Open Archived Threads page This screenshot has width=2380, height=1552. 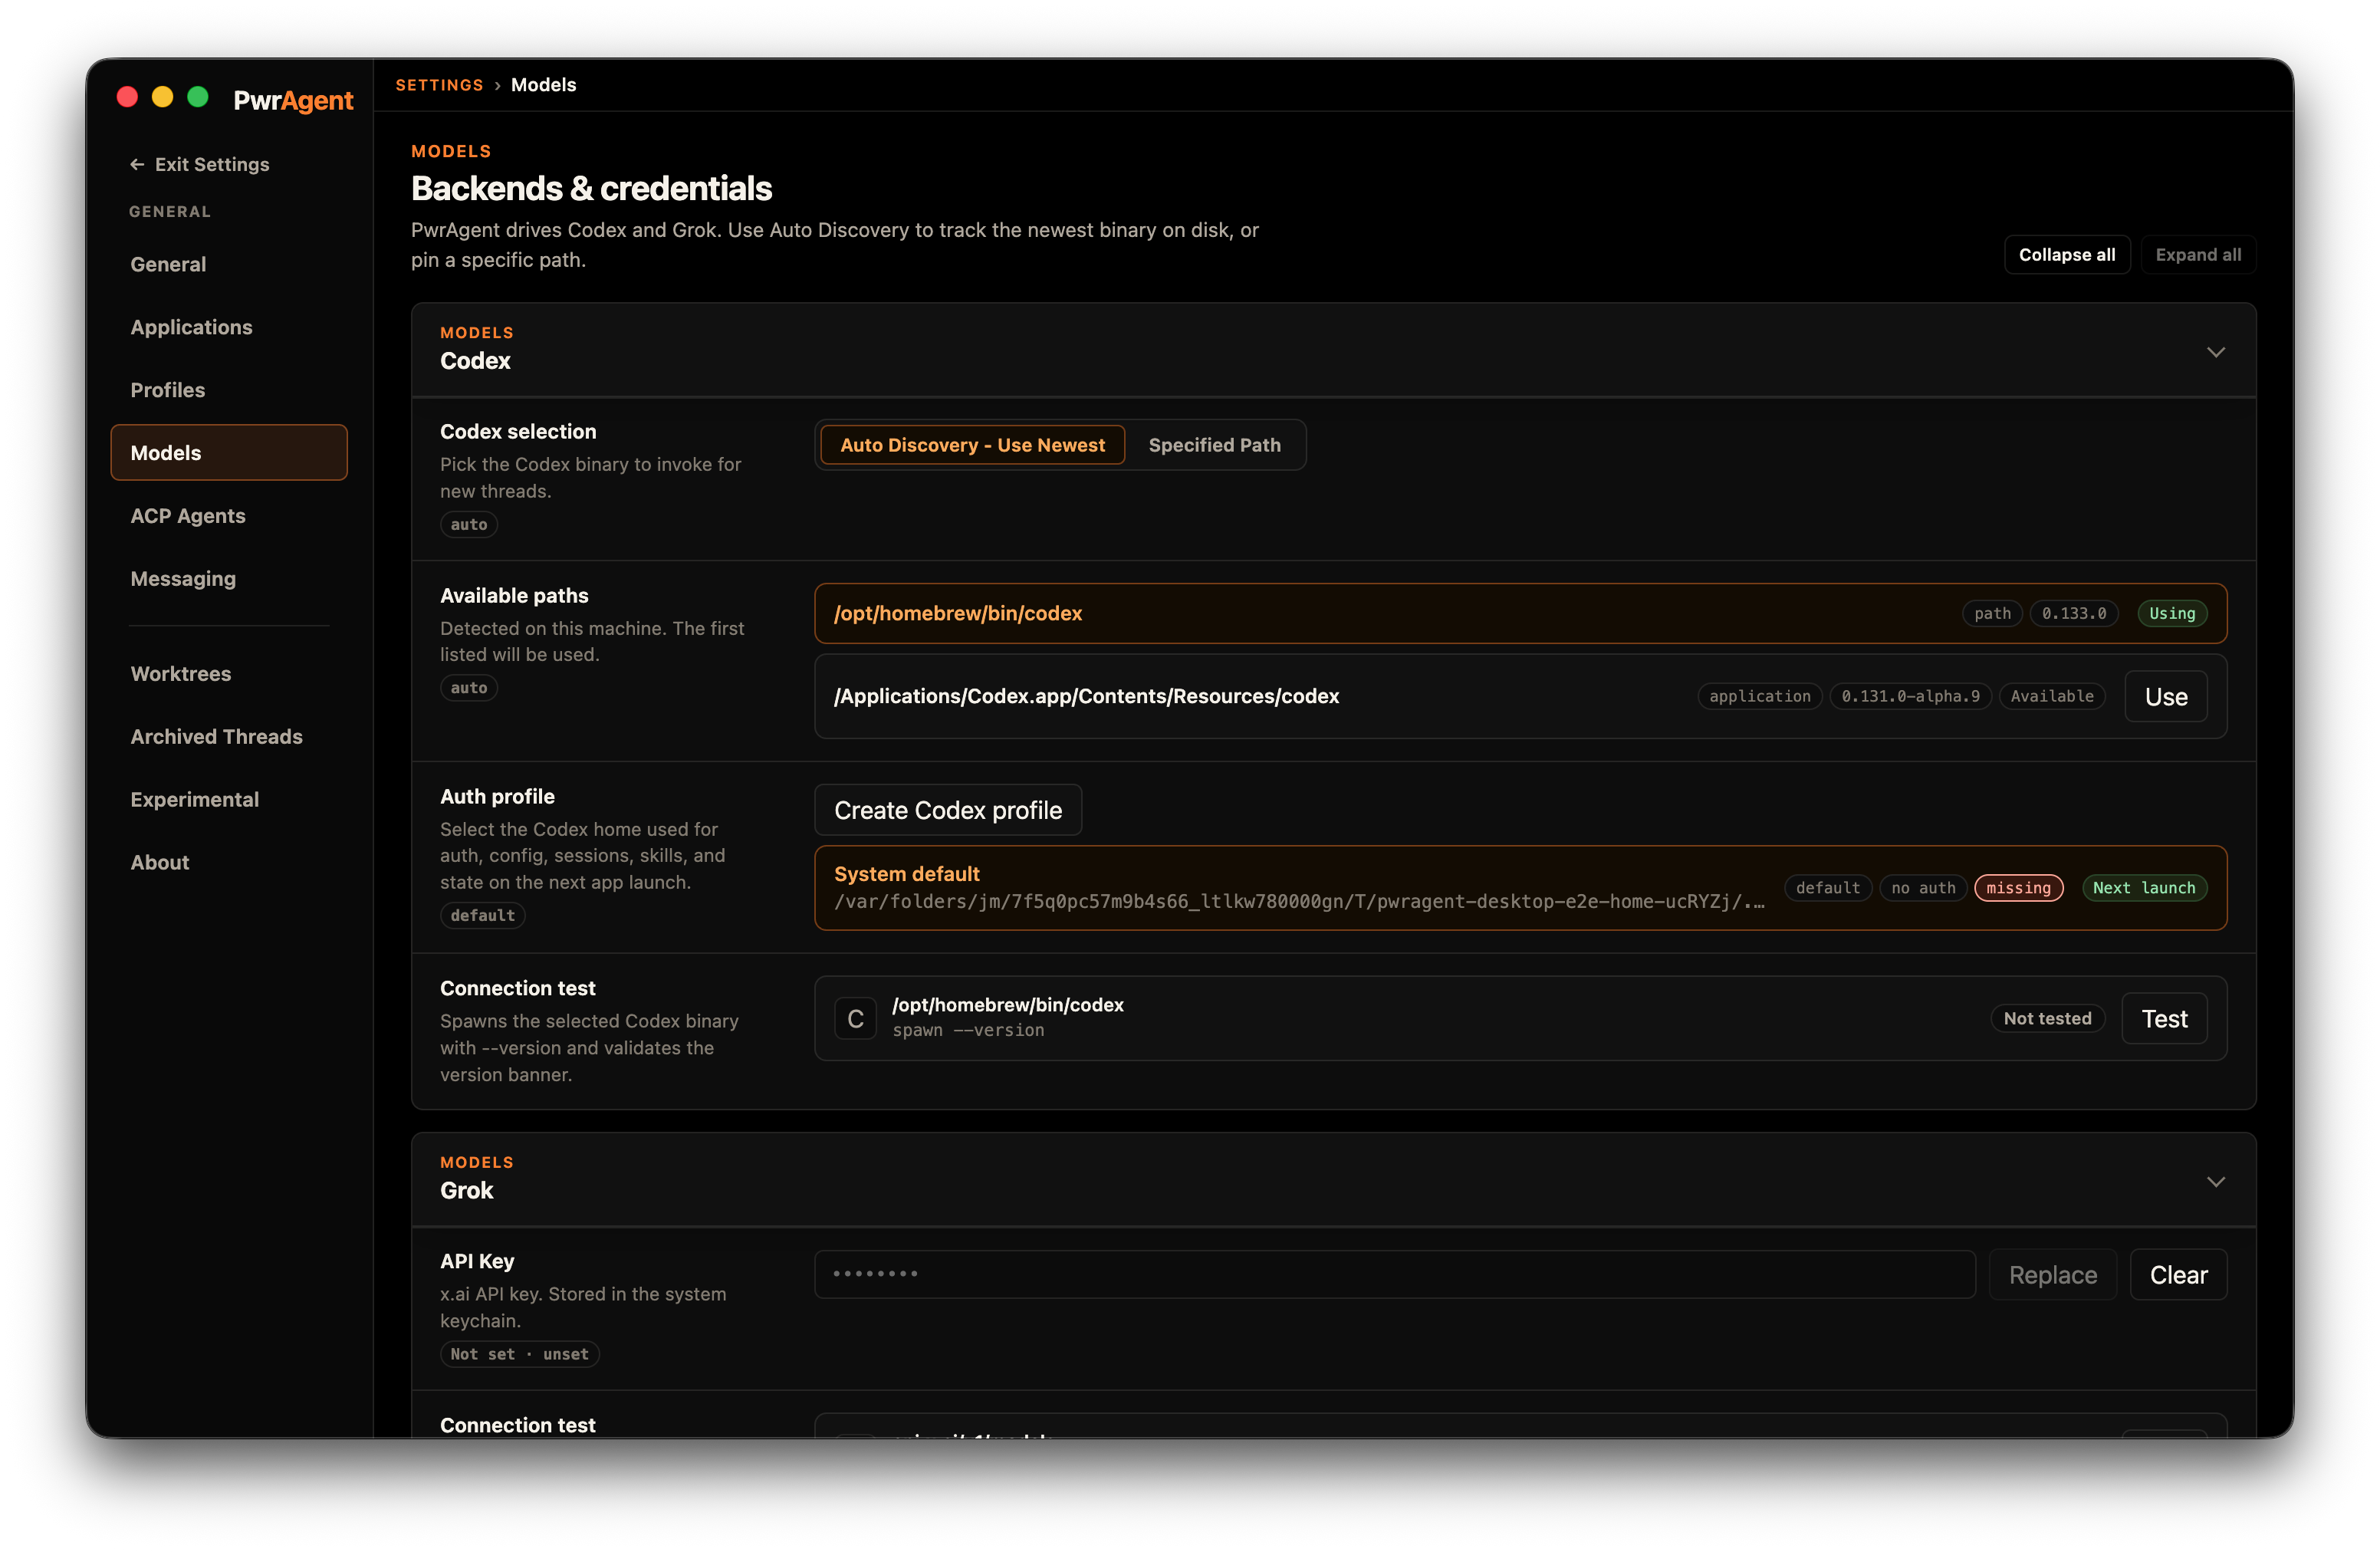(x=229, y=737)
